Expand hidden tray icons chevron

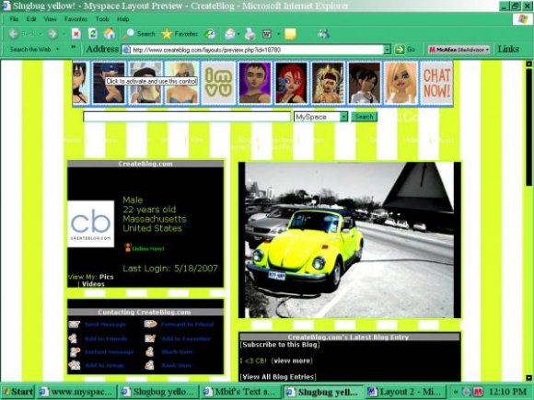(x=456, y=392)
